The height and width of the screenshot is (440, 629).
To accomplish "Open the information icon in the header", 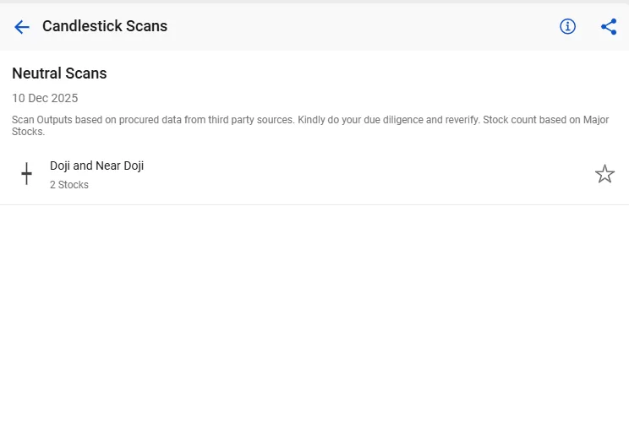I will point(568,27).
